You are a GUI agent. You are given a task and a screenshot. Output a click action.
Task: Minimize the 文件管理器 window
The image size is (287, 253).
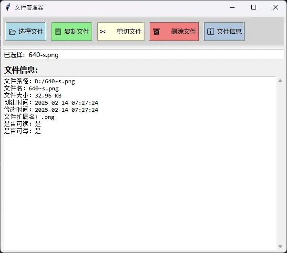click(x=232, y=7)
